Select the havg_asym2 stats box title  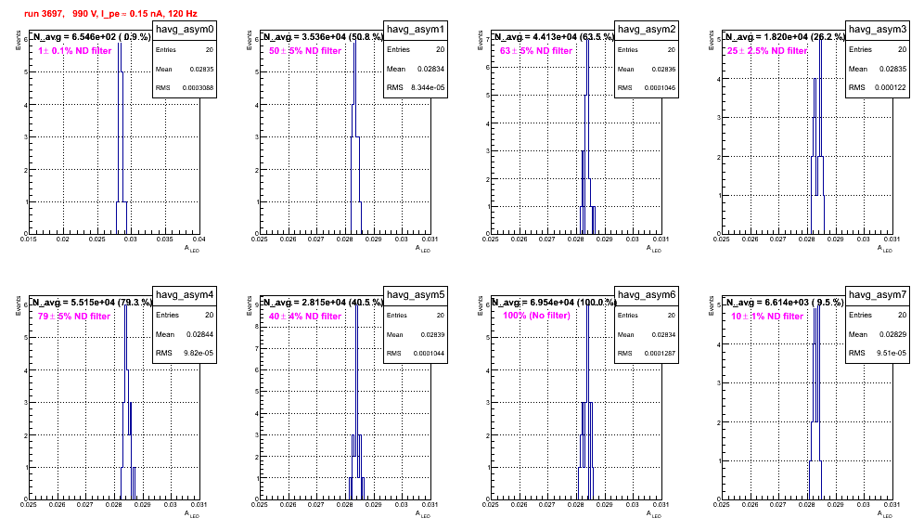[x=647, y=30]
